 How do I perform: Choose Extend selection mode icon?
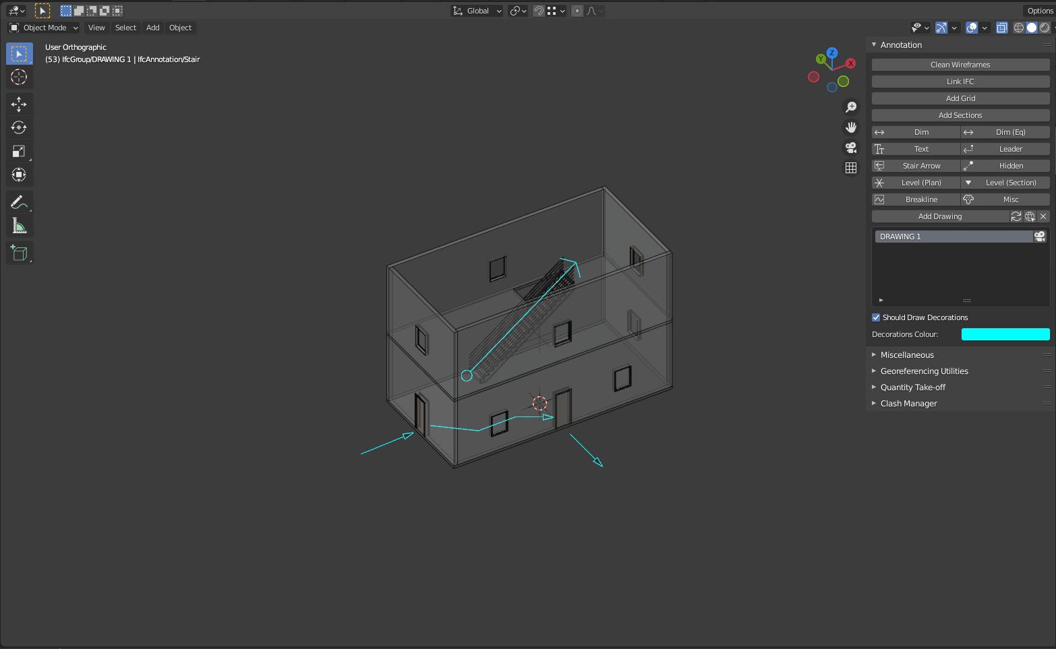pos(79,11)
